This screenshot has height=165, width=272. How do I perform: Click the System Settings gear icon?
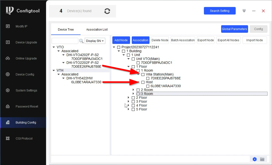point(8,90)
